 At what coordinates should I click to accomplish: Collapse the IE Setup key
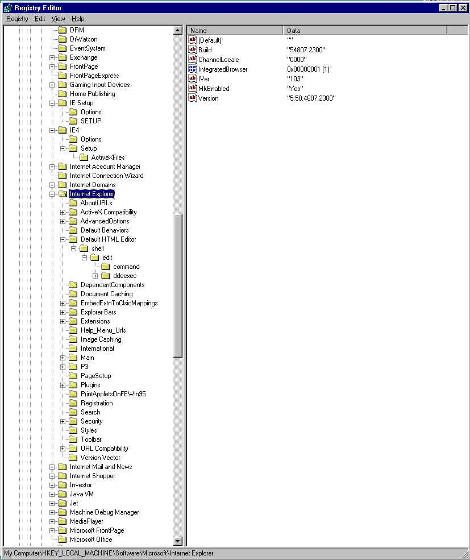(x=52, y=103)
